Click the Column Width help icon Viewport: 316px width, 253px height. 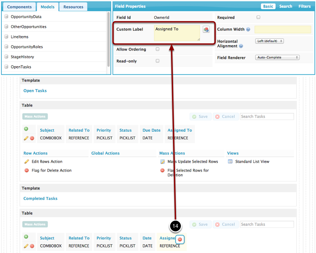(x=248, y=29)
